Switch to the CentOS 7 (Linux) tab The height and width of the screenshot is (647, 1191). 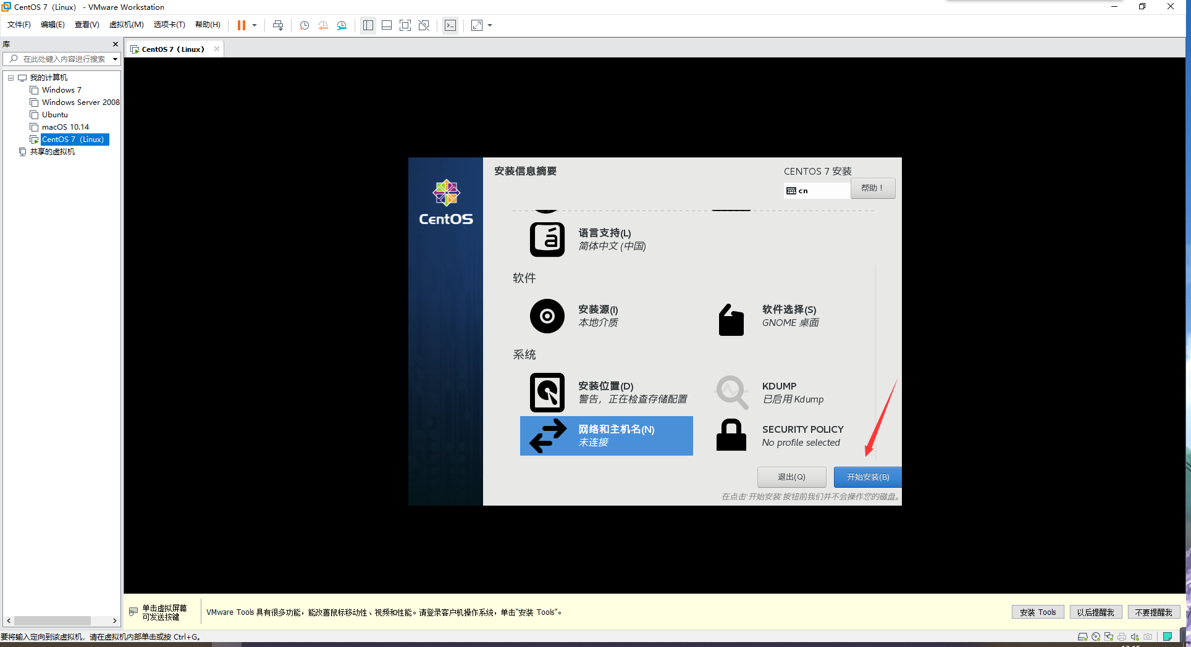point(172,49)
